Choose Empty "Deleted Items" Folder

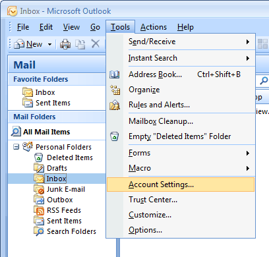tap(181, 136)
